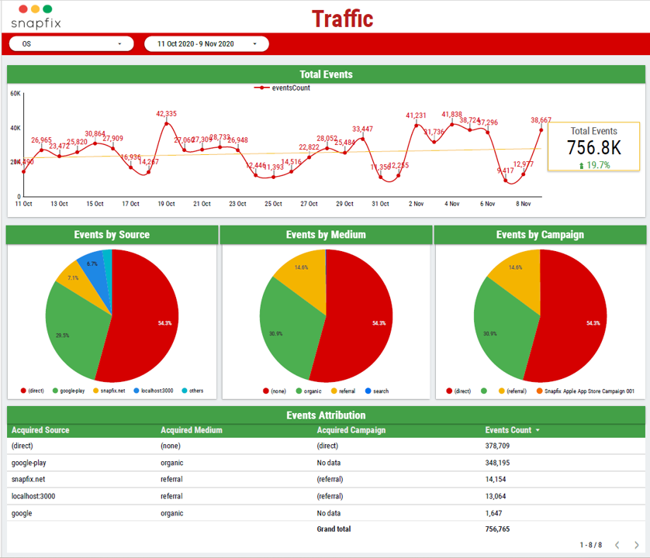Sort table by Acquired Medium header
The width and height of the screenshot is (650, 558).
coord(192,430)
